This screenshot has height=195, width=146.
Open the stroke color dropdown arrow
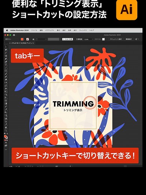click(x=30, y=39)
